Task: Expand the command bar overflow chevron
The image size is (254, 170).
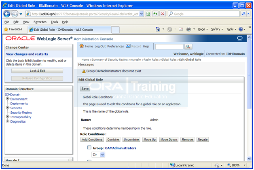Action: (x=250, y=27)
